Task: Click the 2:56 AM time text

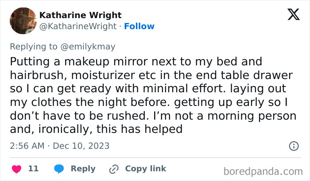Action: [27, 146]
